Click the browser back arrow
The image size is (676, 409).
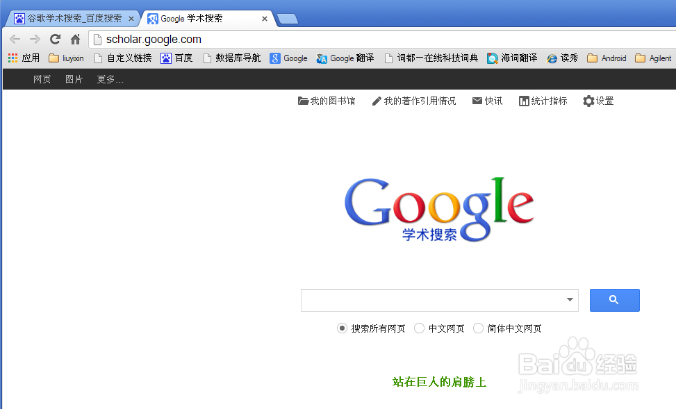tap(15, 39)
